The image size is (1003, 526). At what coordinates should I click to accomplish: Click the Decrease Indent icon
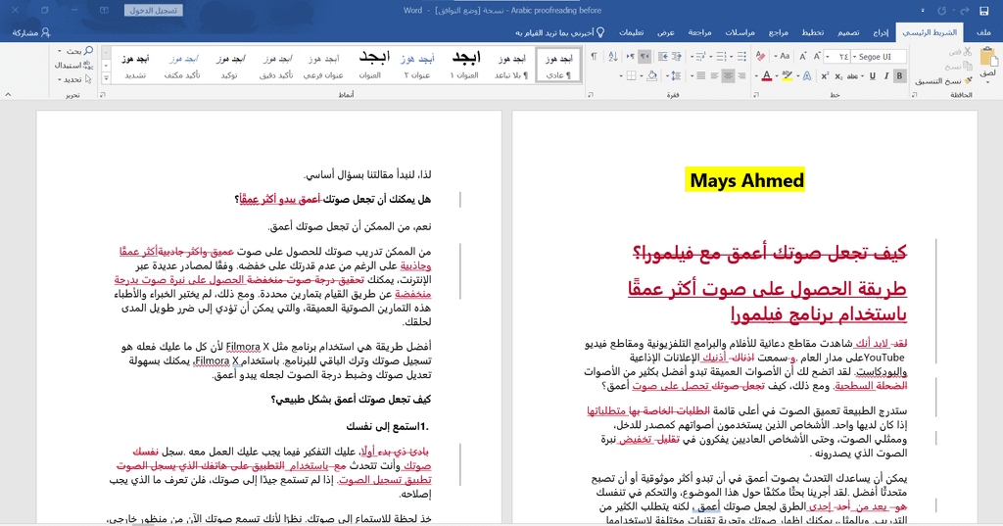[678, 57]
